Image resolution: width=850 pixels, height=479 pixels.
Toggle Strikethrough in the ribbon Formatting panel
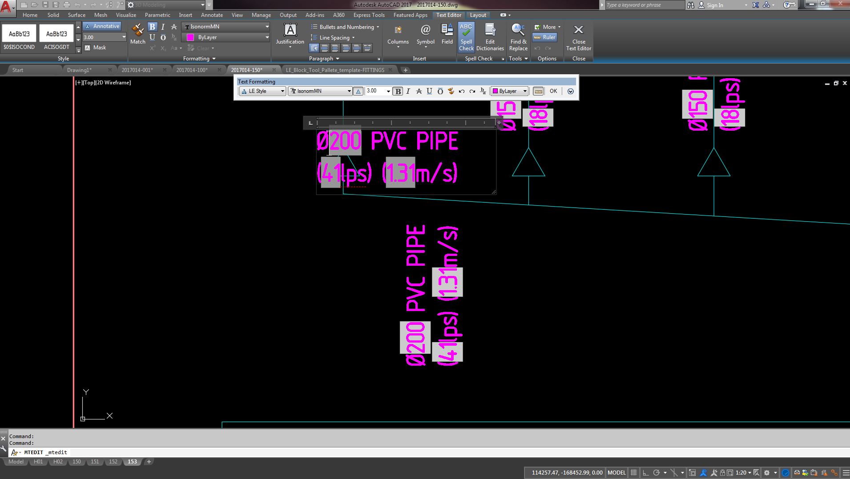(x=174, y=27)
